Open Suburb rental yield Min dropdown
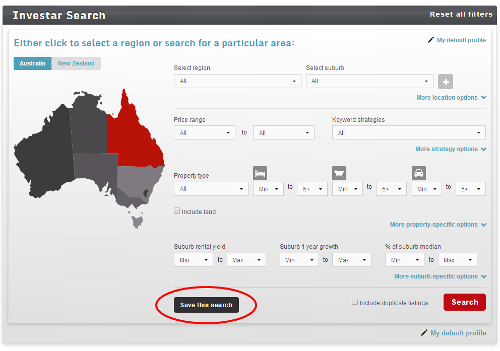 (193, 260)
